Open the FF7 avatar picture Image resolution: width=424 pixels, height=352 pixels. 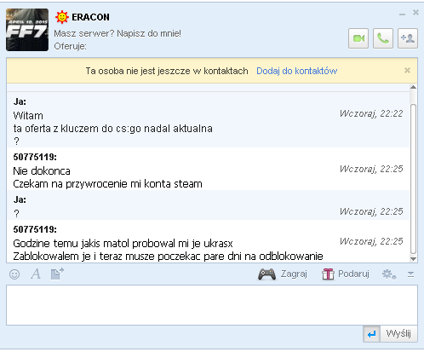pos(27,30)
